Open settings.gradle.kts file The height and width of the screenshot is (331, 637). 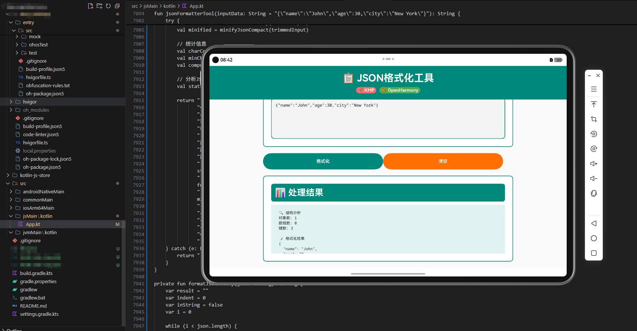[39, 314]
